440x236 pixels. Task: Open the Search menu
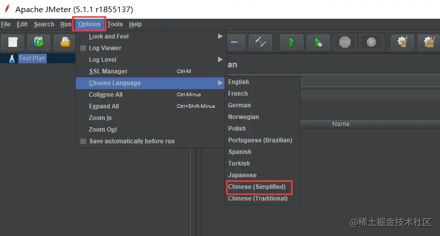44,24
